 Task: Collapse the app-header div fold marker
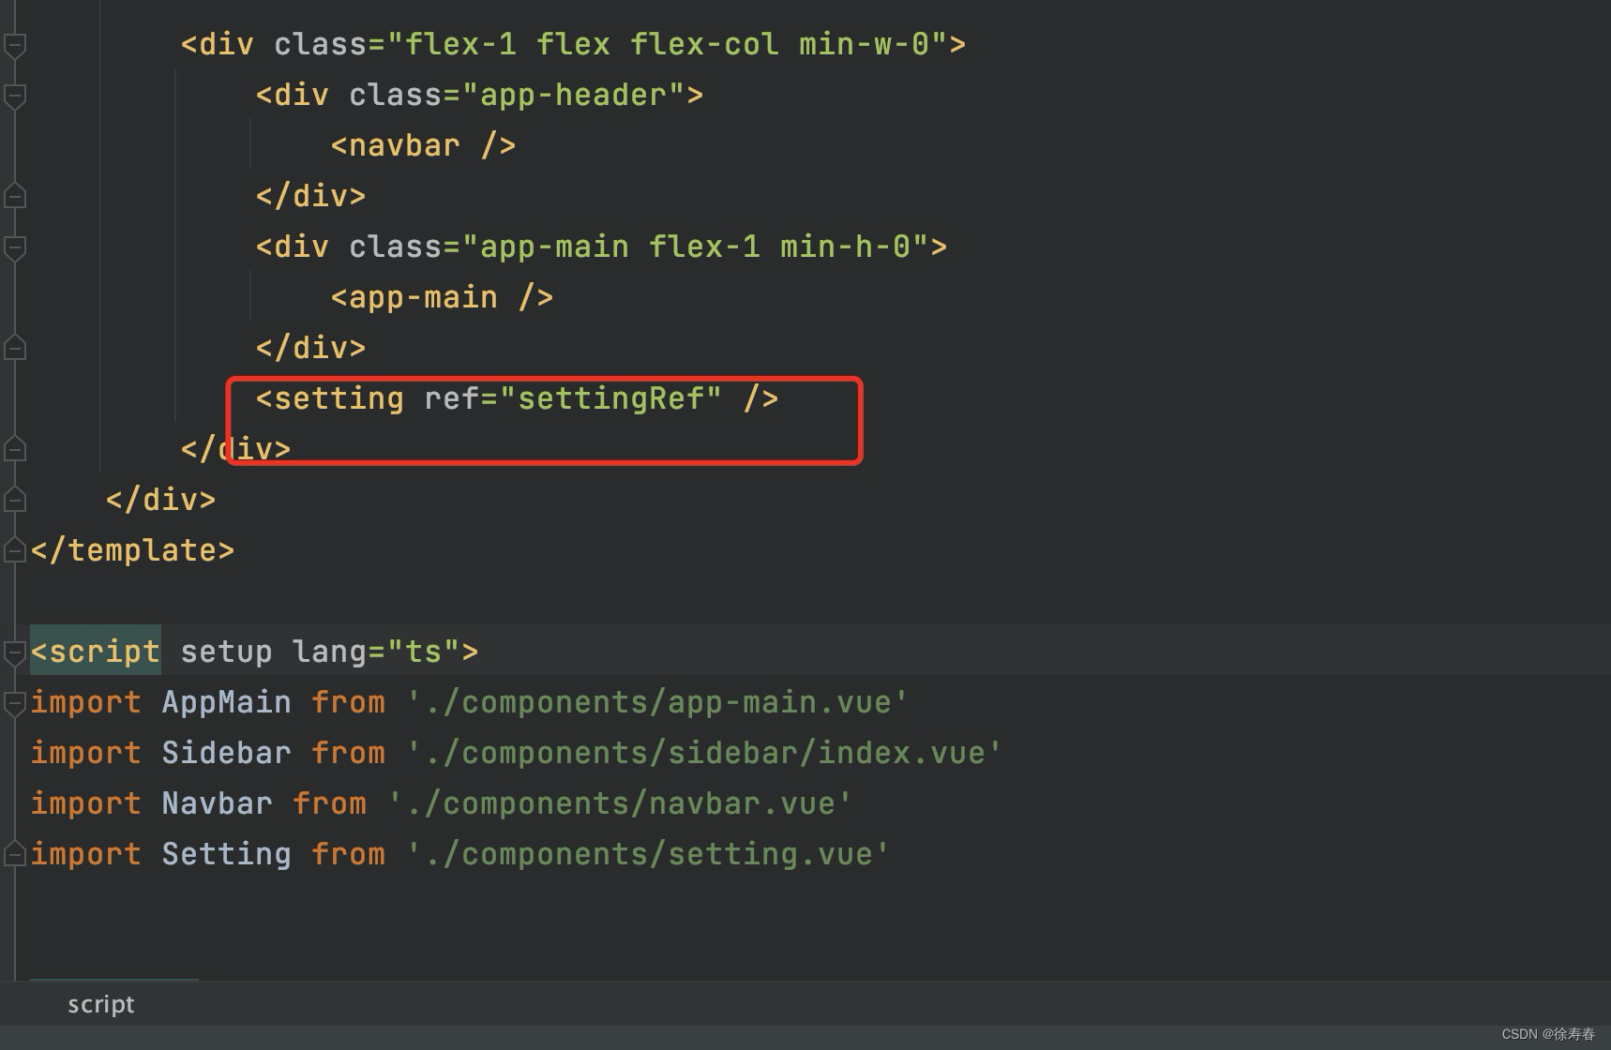point(14,96)
